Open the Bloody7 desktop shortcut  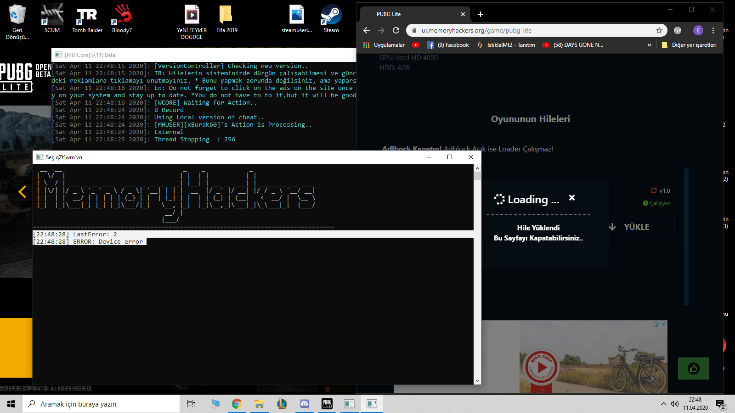pyautogui.click(x=122, y=18)
